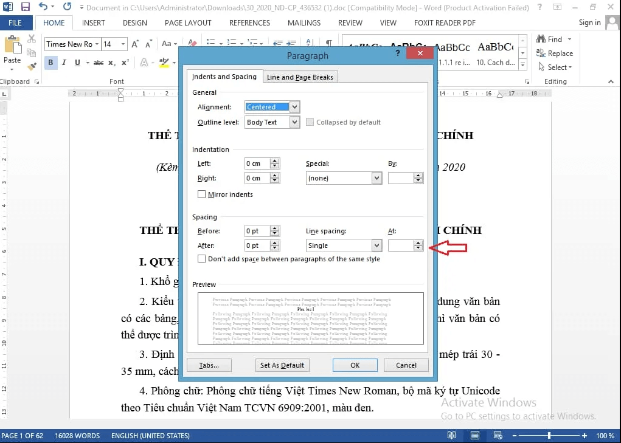Enable don't add space between paragraphs option
This screenshot has width=621, height=443.
tap(201, 258)
